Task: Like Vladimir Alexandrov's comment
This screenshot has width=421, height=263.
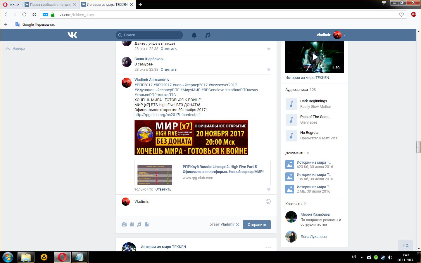Action: pos(269,190)
